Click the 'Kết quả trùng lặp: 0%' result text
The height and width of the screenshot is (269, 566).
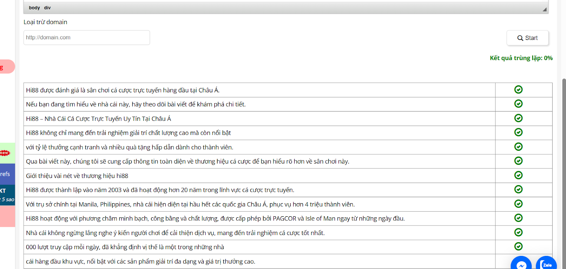pos(521,58)
